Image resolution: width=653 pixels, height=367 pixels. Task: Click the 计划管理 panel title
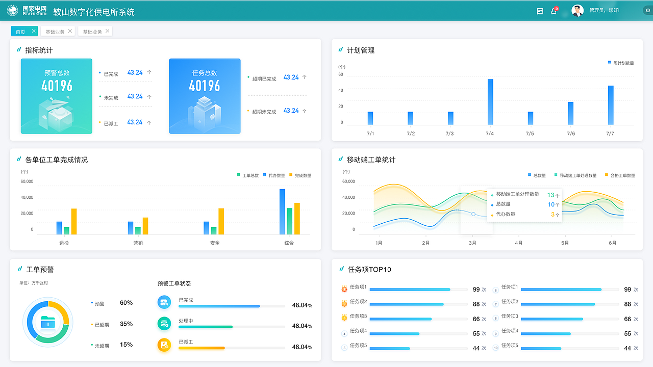point(361,50)
